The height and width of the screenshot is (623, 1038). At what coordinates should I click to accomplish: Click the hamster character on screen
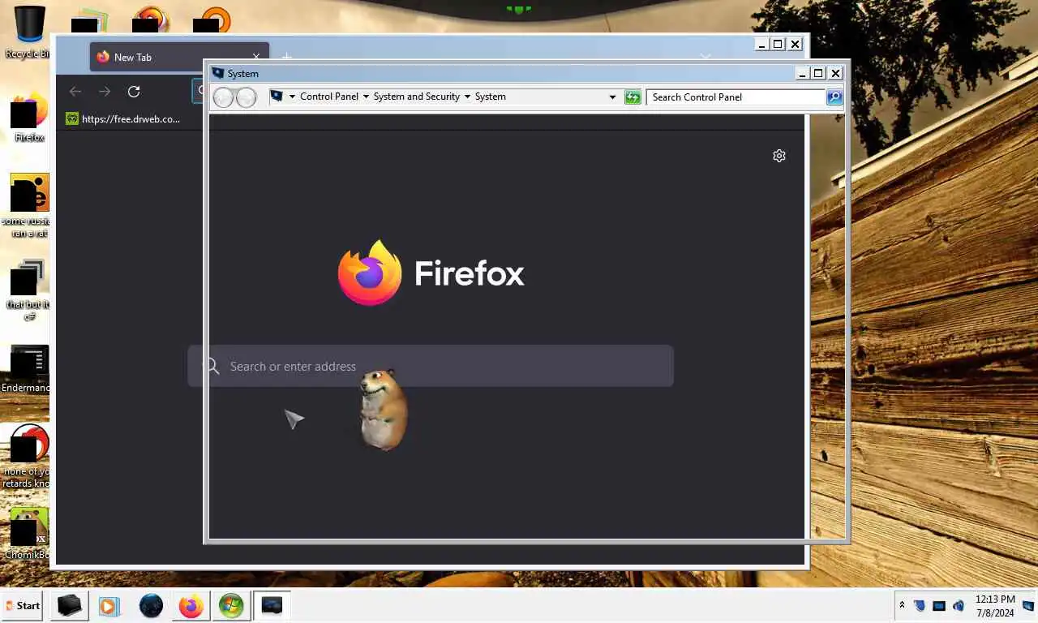(x=383, y=410)
